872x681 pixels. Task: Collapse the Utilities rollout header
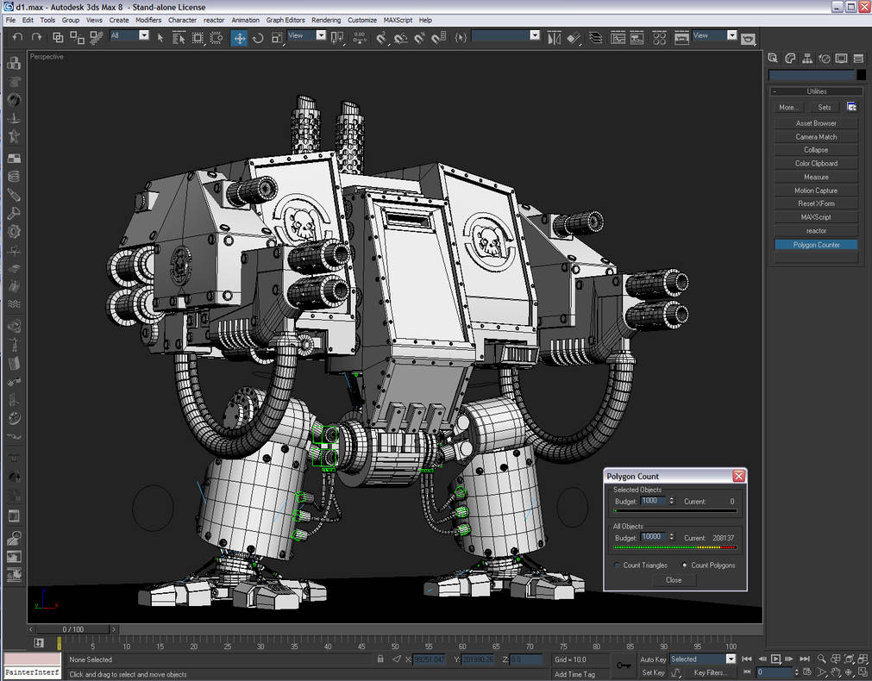click(816, 91)
